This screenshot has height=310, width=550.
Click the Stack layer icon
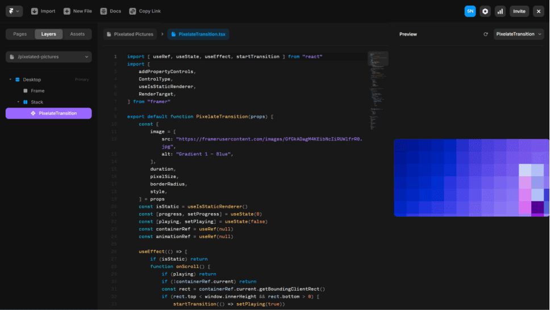click(x=25, y=102)
